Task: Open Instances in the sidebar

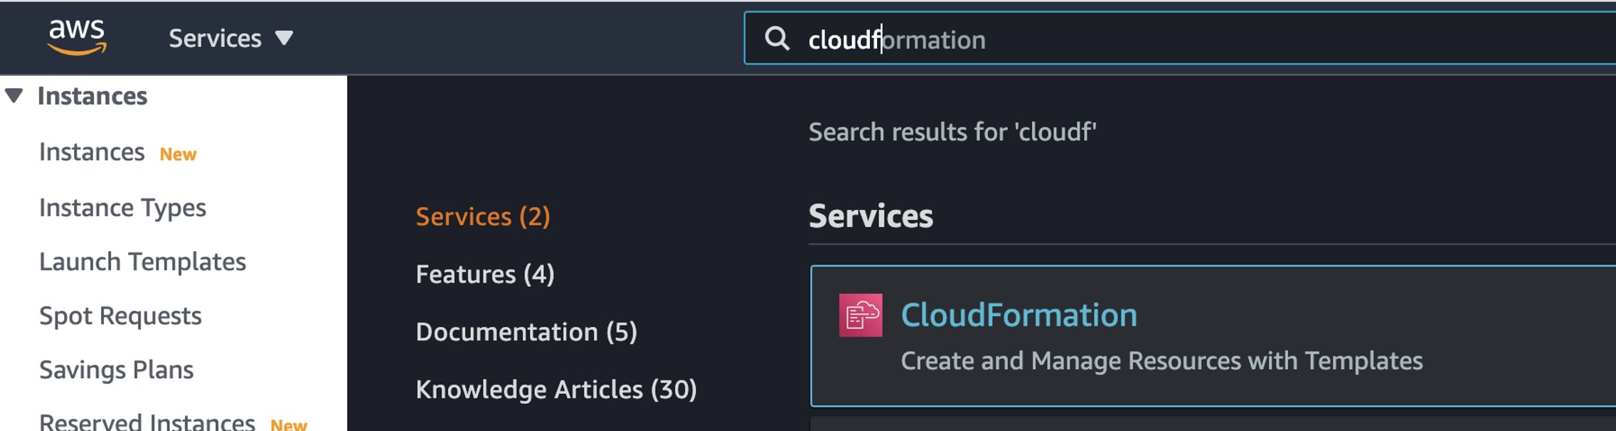Action: 92,152
